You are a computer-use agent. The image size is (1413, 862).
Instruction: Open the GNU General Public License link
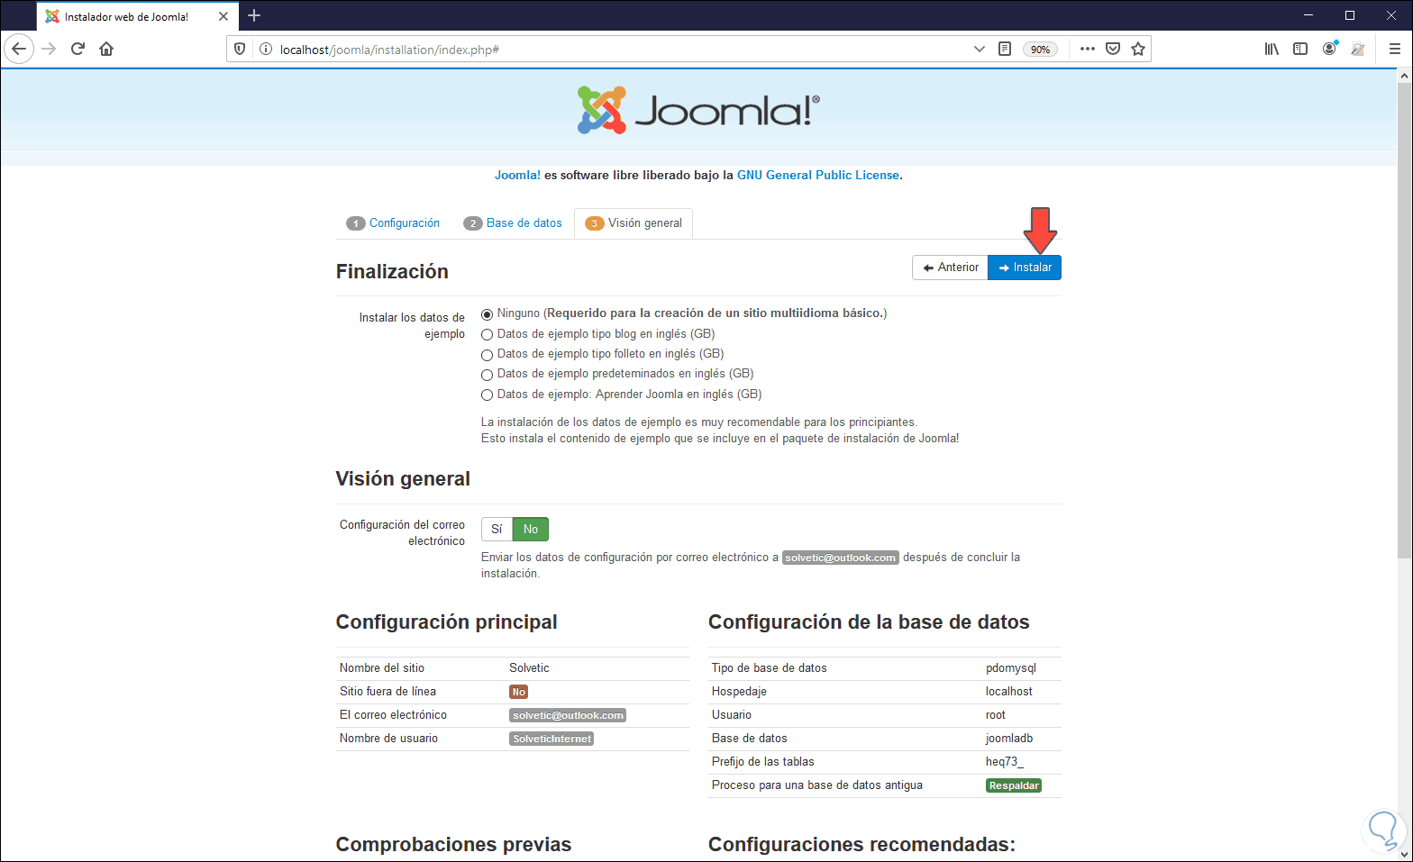coord(818,176)
